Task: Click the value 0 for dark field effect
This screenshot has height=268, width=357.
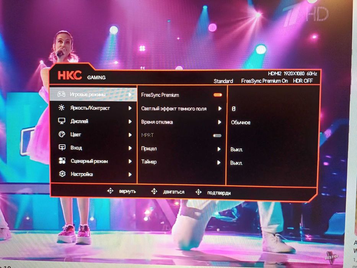Action: click(233, 109)
